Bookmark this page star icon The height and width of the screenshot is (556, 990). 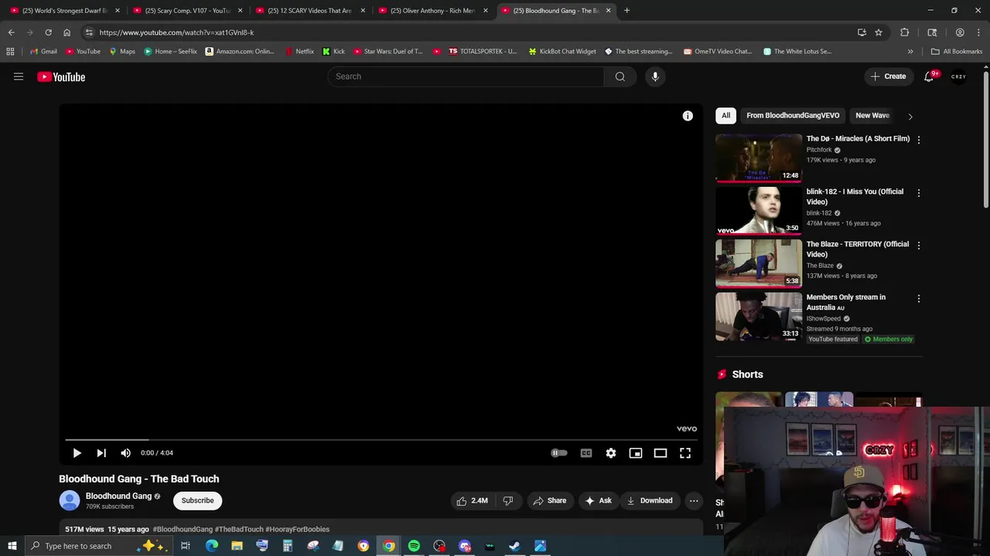coord(879,32)
